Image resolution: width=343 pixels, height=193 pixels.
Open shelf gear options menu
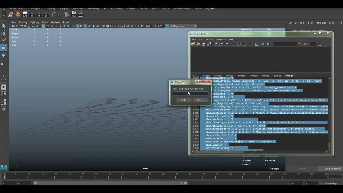pyautogui.click(x=4, y=16)
